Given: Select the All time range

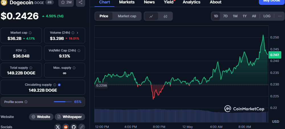Looking at the screenshot, I should coord(254,16).
